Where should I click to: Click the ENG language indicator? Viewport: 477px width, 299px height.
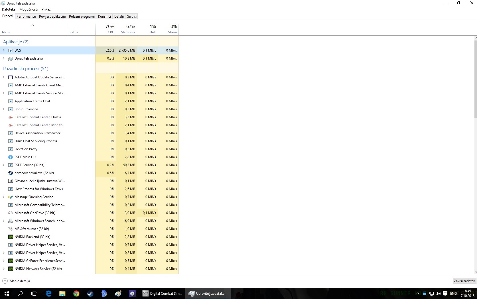click(x=453, y=294)
